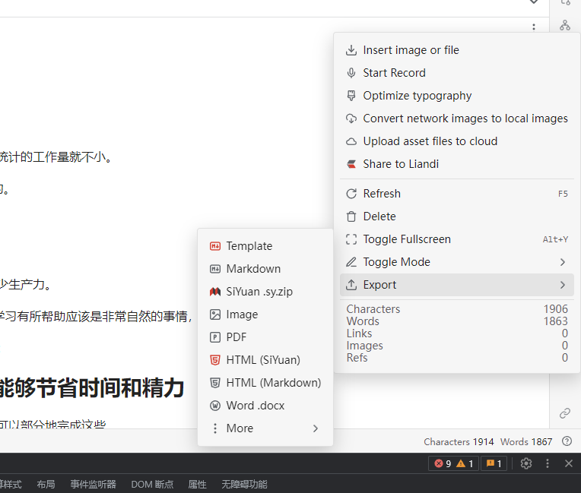This screenshot has width=581, height=493.
Task: Click the Characters 1914 status text
Action: click(459, 442)
